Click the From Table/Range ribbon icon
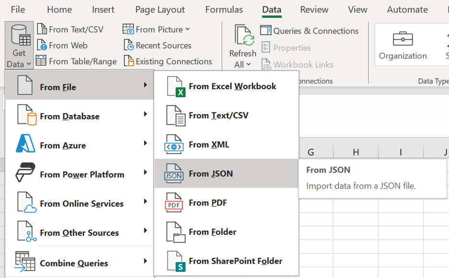Screen dimensions: 449x278 [41, 61]
